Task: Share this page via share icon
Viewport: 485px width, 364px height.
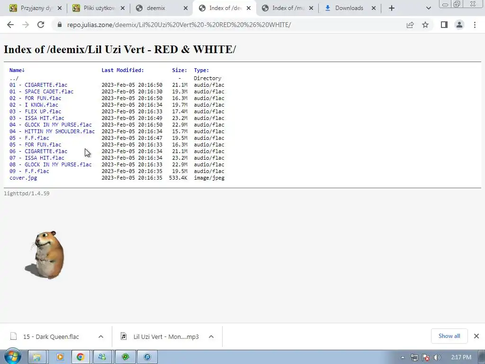Action: click(x=410, y=25)
